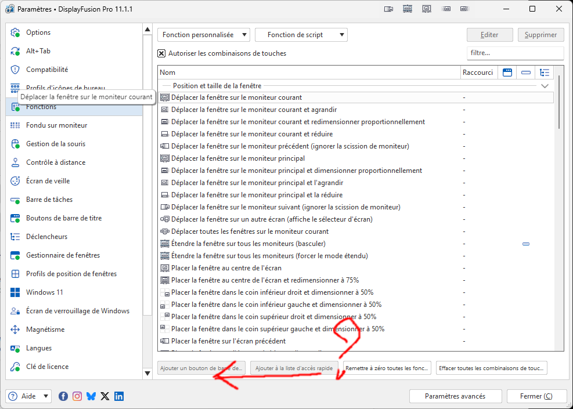Click the first monitor icon in title bar
The width and height of the screenshot is (573, 409).
click(388, 9)
